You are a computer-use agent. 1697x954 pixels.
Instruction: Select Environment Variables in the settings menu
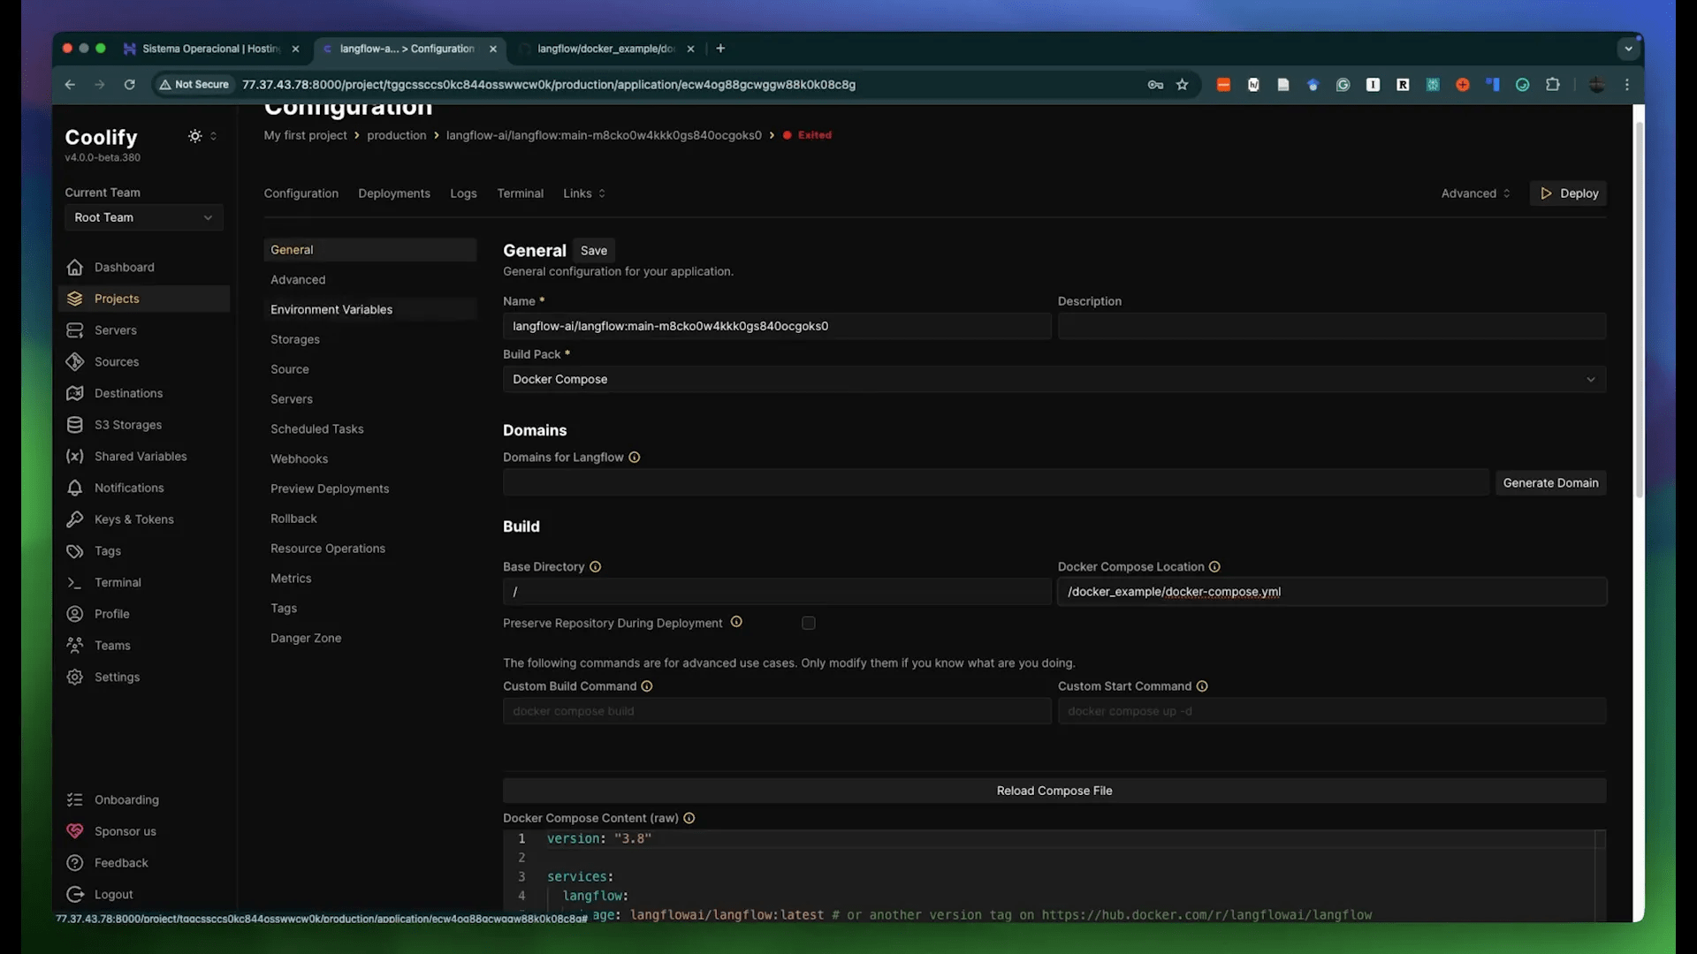point(369,309)
